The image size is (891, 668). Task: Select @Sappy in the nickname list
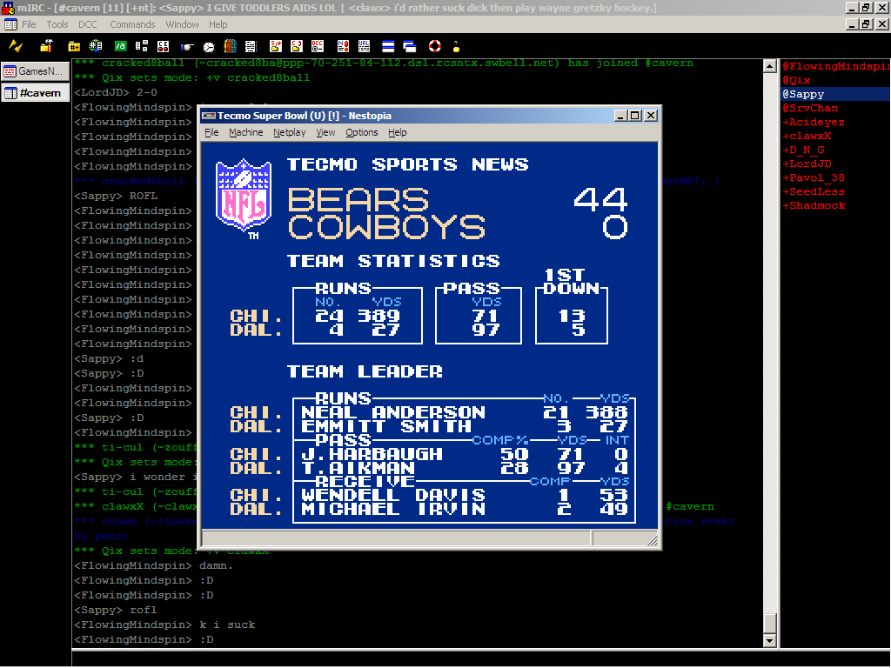coord(803,94)
